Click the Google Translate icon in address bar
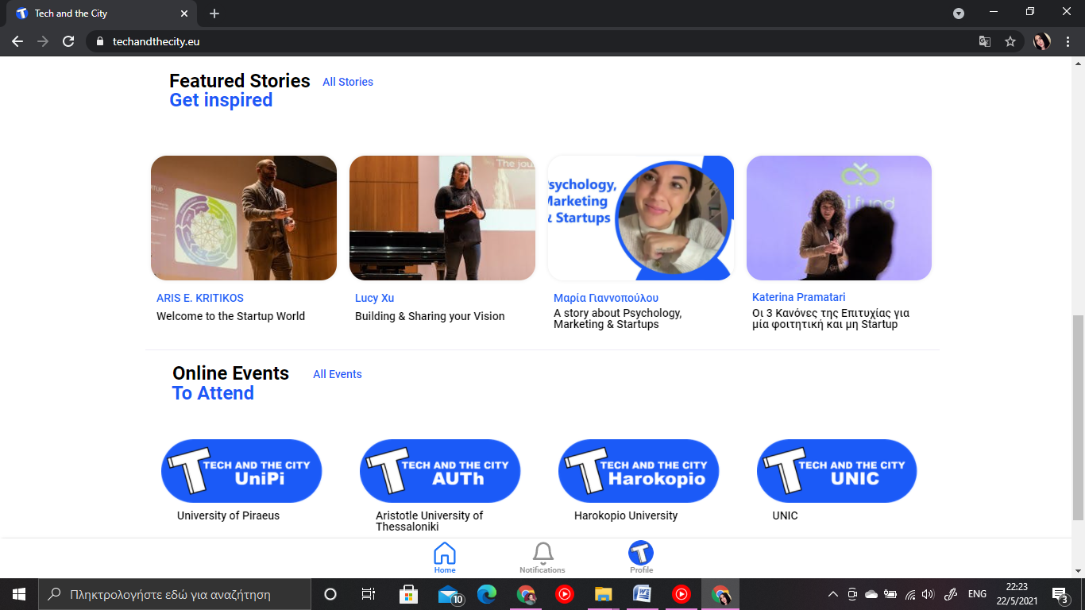 coord(985,41)
